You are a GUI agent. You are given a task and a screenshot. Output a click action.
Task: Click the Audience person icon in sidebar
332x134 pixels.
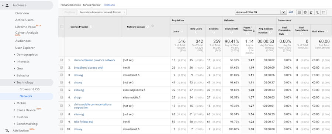tap(7, 5)
